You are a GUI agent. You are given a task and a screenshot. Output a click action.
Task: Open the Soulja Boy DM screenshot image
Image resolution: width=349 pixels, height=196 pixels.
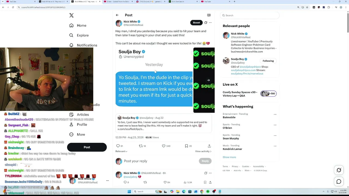click(154, 80)
